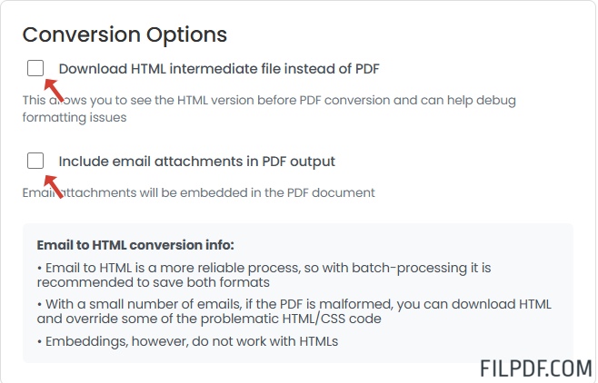This screenshot has height=383, width=598.
Task: Click 'Include email attachments in PDF output' label
Action: coord(196,162)
